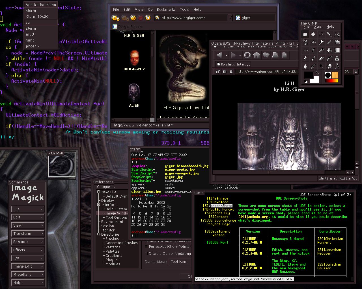This screenshot has width=362, height=289.
Task: Open the ImageMagick Effects menu button
Action: pyautogui.click(x=28, y=250)
